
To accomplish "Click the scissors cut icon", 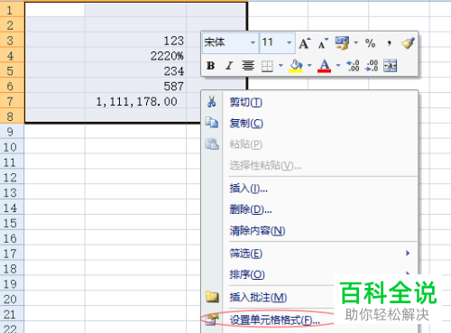I will point(212,102).
